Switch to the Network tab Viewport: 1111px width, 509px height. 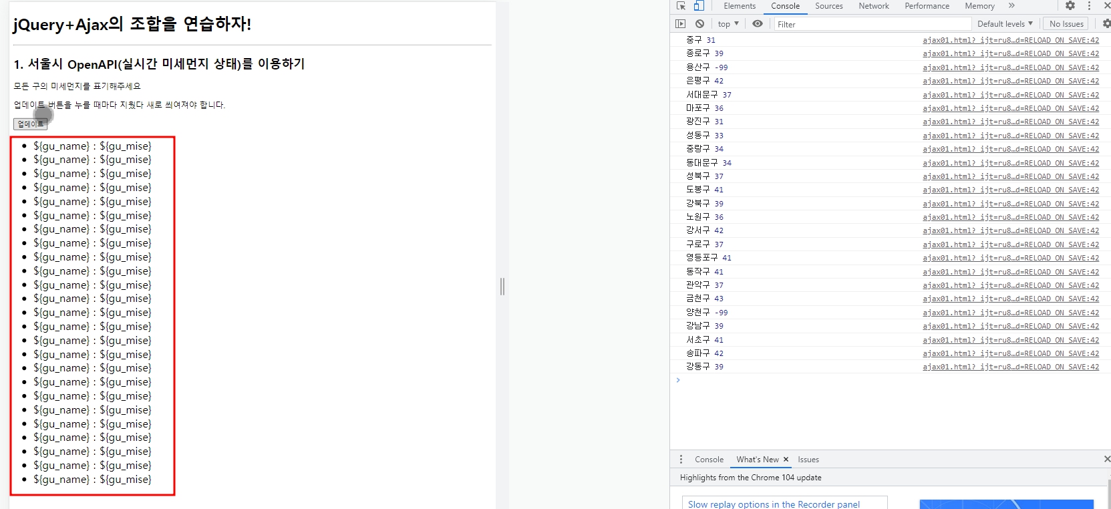pos(874,6)
